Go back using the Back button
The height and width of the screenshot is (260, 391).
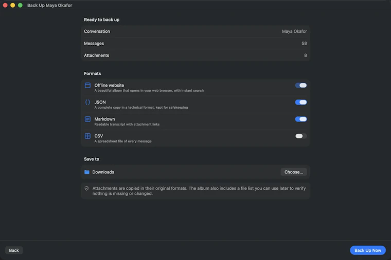coord(14,250)
